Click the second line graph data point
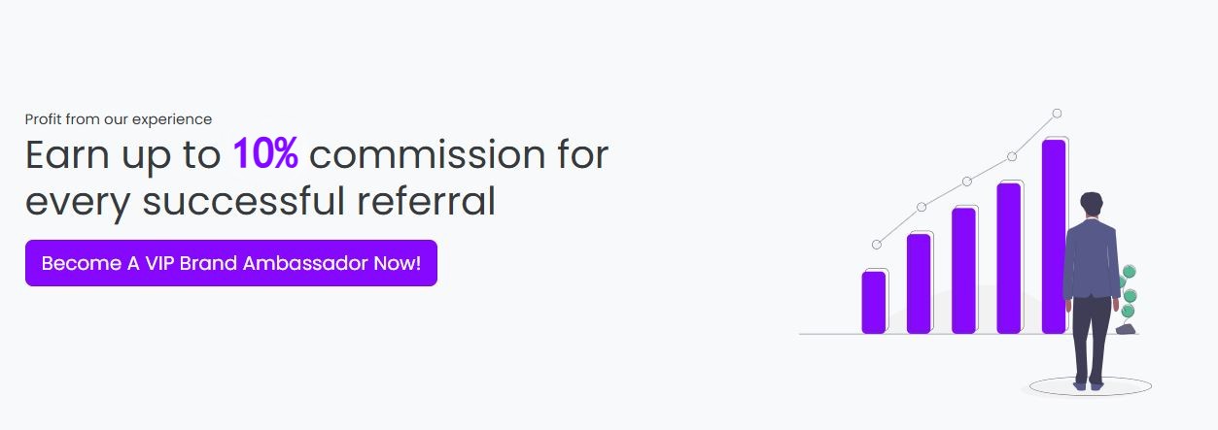 coord(922,207)
